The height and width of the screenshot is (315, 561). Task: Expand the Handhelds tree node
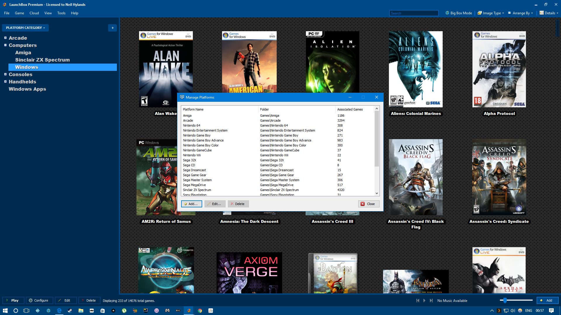click(x=5, y=82)
